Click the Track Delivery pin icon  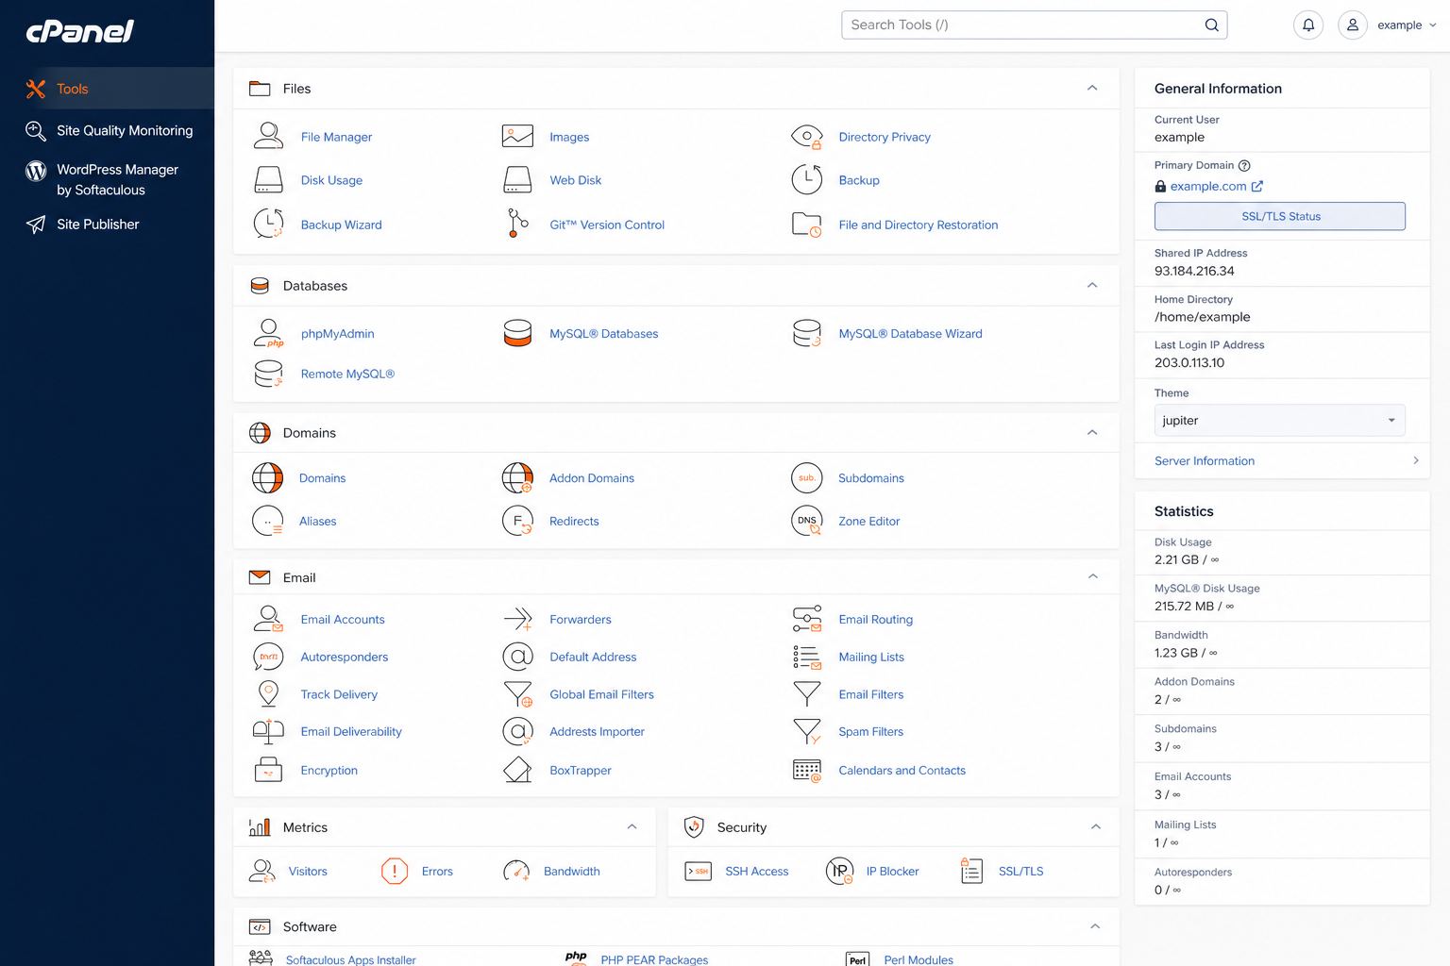point(268,694)
